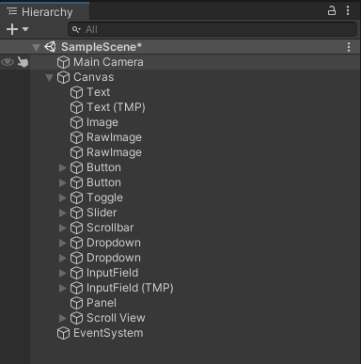
Task: Click the plus create object button
Action: [12, 29]
